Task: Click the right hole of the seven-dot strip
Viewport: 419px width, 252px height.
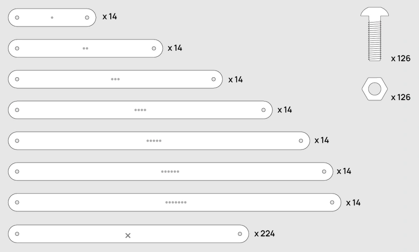Action: coord(332,203)
